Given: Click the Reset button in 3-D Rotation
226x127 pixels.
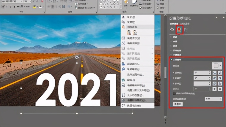Looking at the screenshot, I should pyautogui.click(x=178, y=104).
